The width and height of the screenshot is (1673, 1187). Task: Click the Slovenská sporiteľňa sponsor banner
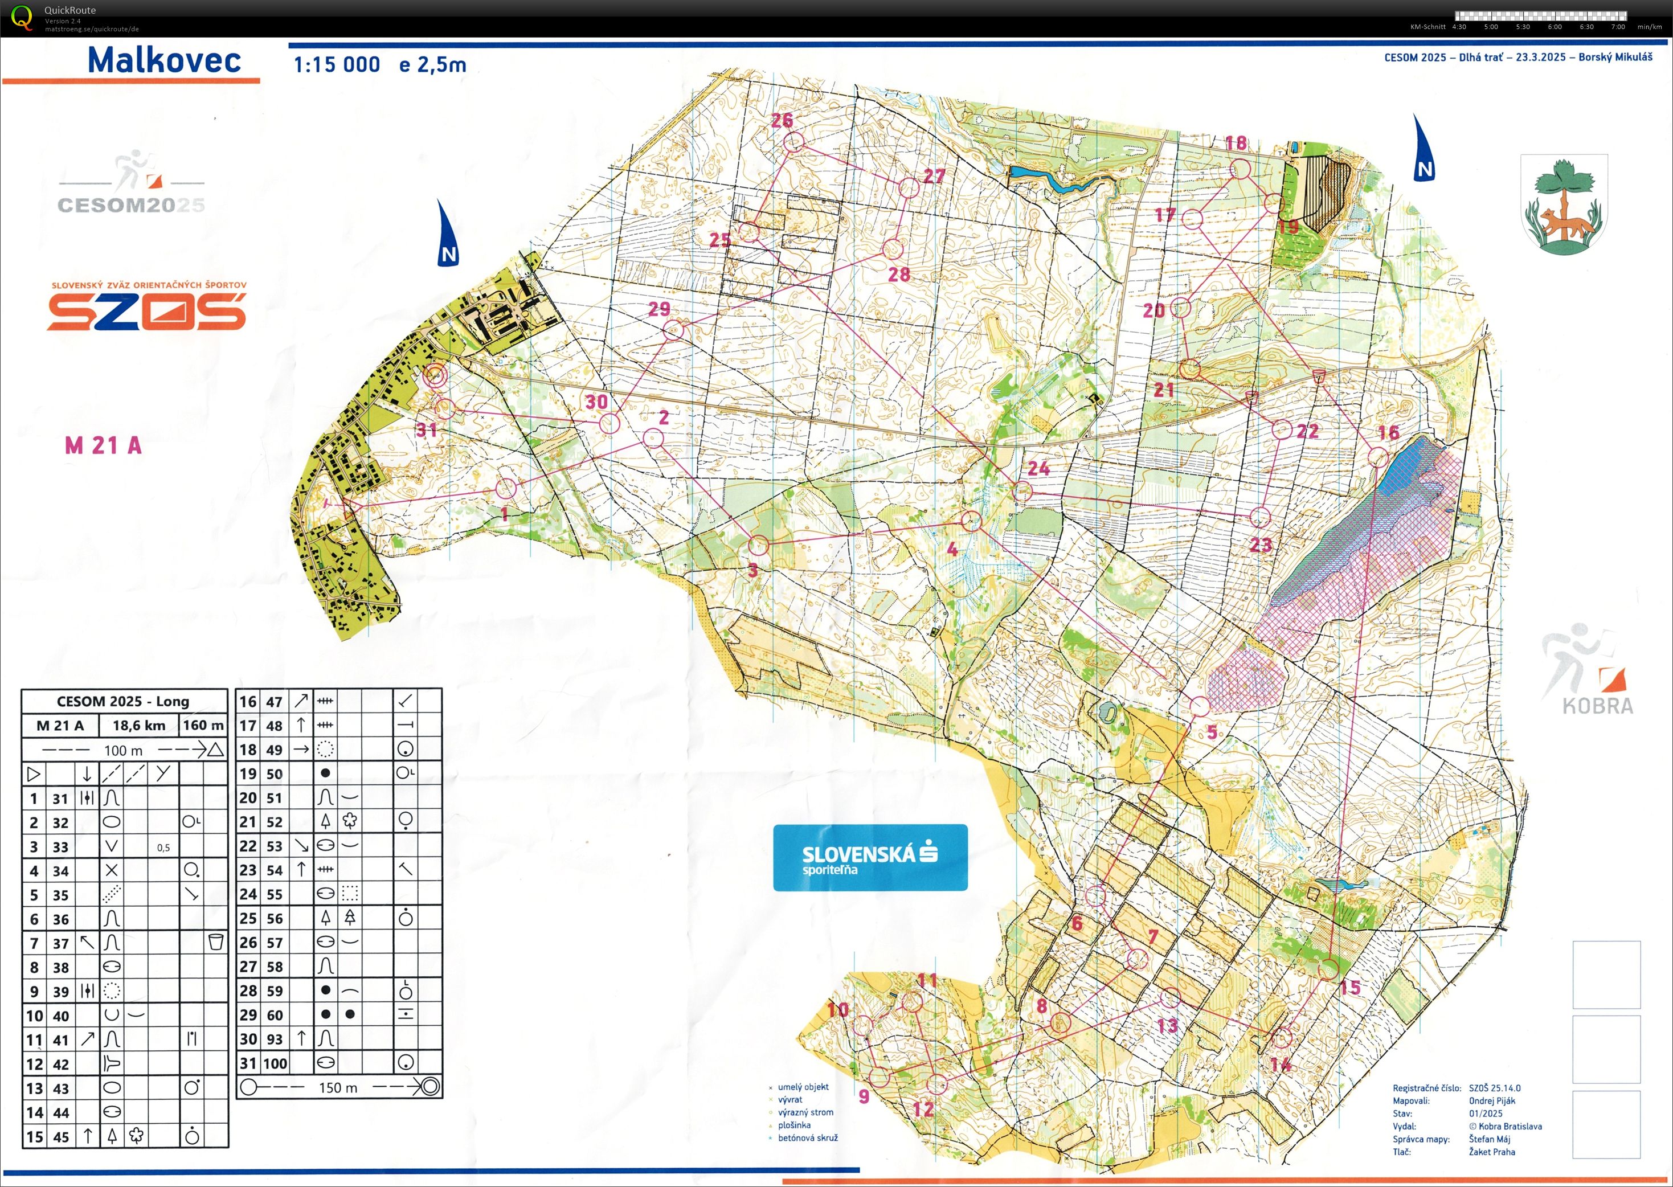click(870, 857)
